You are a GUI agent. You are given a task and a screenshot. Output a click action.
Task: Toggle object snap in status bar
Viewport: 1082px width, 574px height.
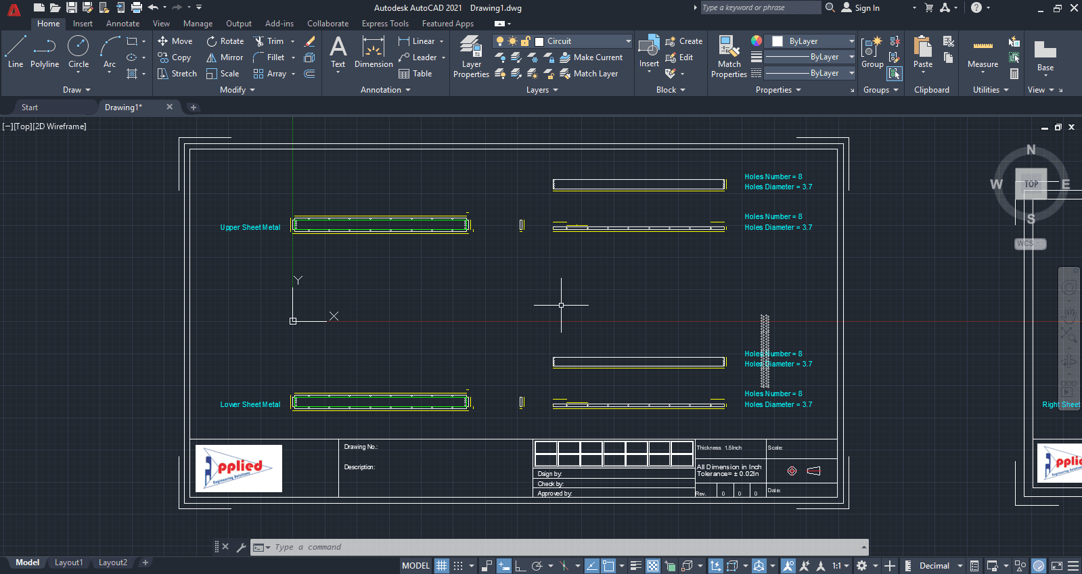click(608, 566)
